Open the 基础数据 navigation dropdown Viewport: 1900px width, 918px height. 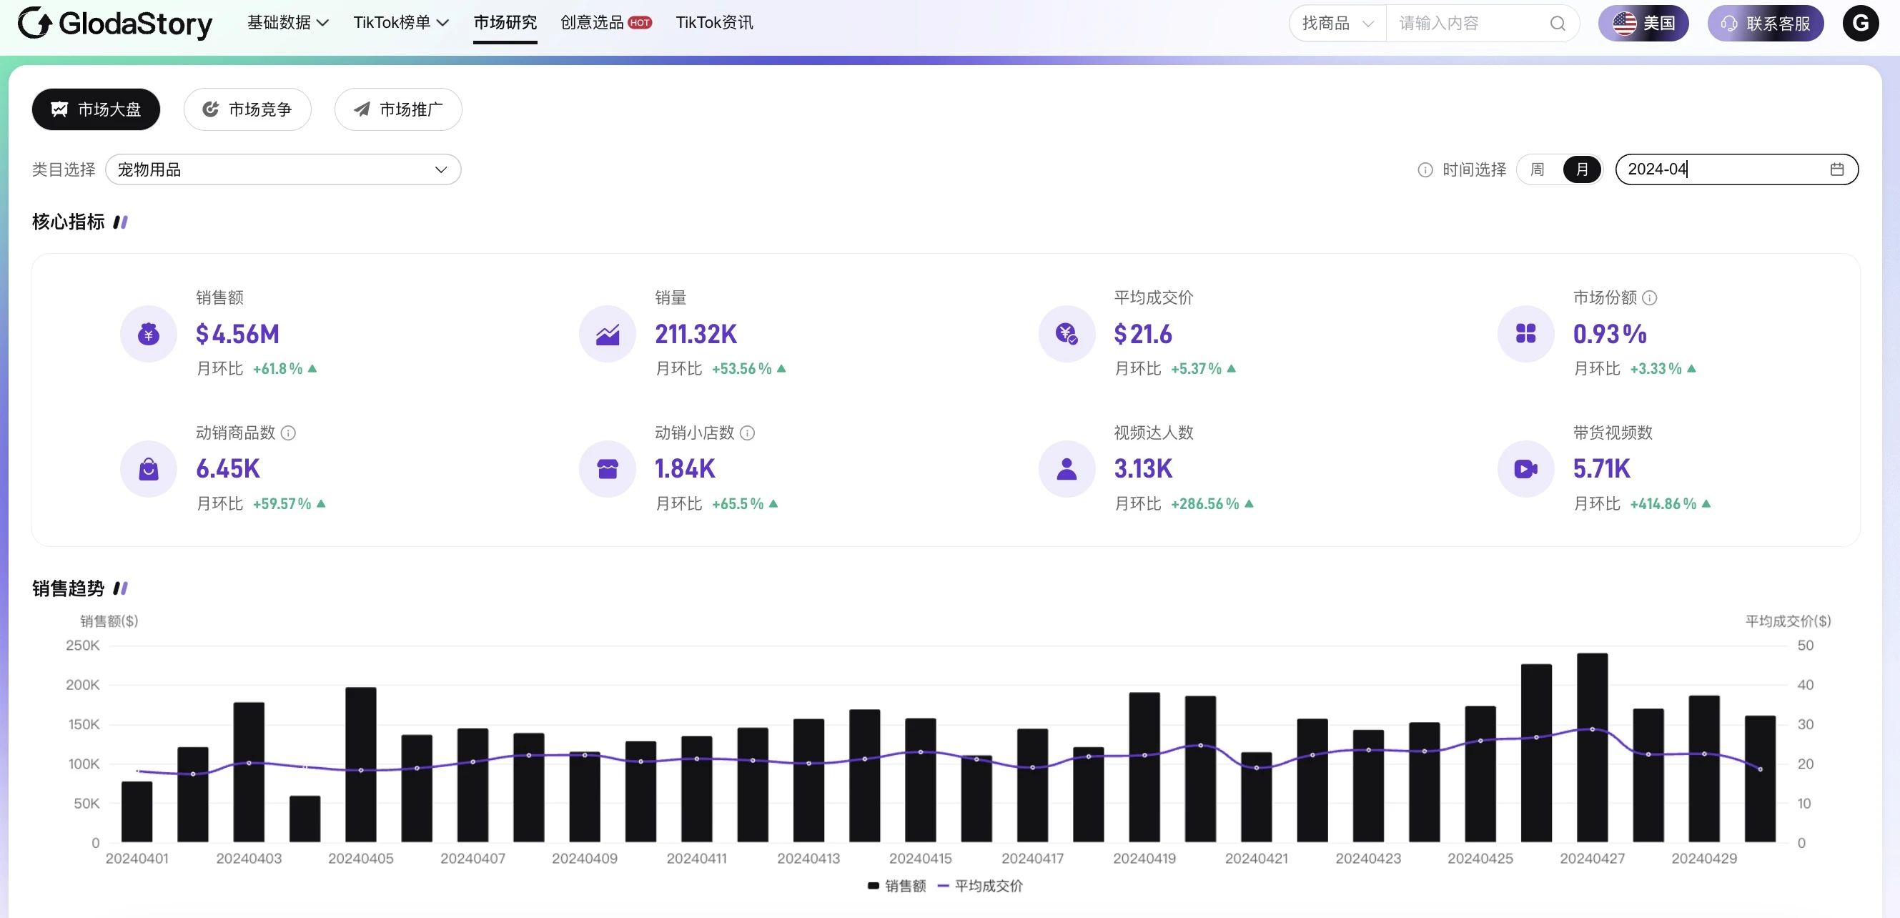(x=287, y=23)
